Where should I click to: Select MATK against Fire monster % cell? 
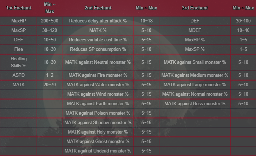pyautogui.click(x=98, y=75)
